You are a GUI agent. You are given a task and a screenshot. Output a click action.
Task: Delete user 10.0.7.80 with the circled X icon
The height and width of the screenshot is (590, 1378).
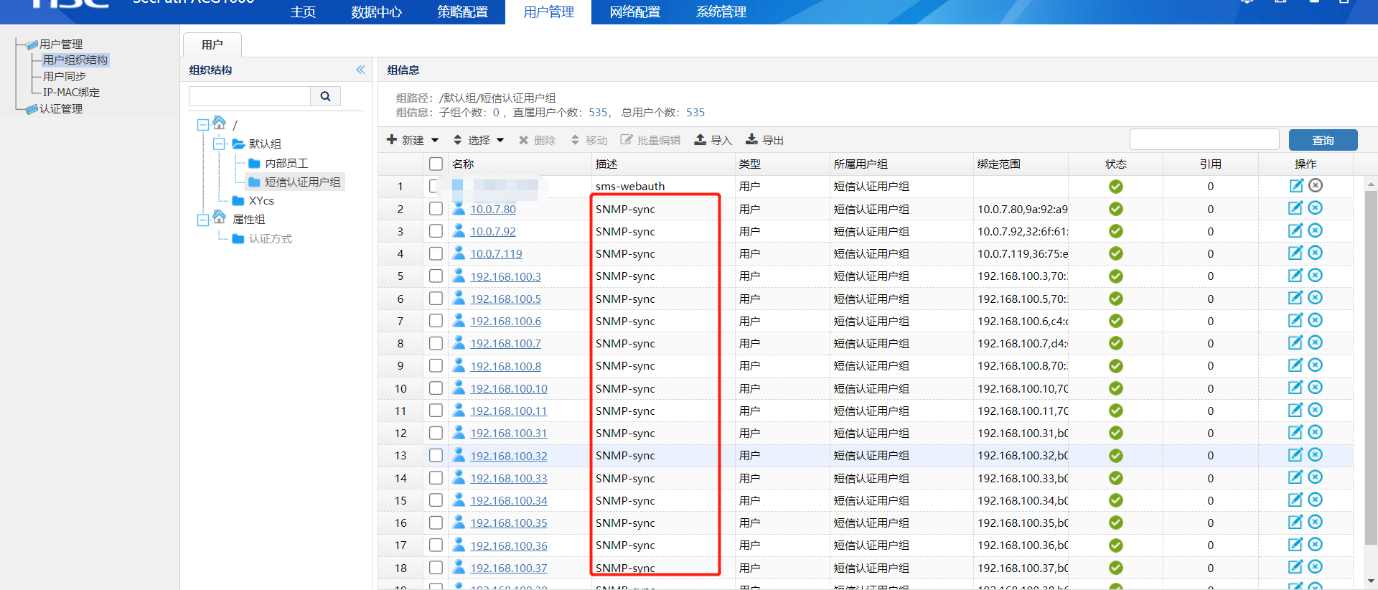click(x=1315, y=208)
